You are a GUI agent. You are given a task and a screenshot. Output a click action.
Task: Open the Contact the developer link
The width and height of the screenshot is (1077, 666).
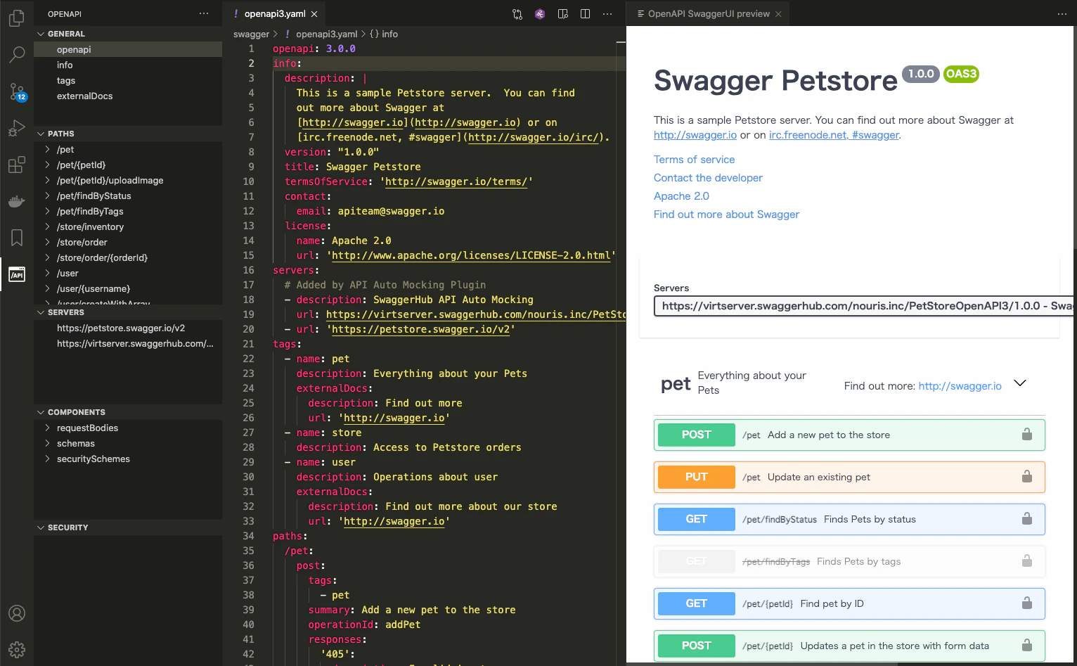708,178
